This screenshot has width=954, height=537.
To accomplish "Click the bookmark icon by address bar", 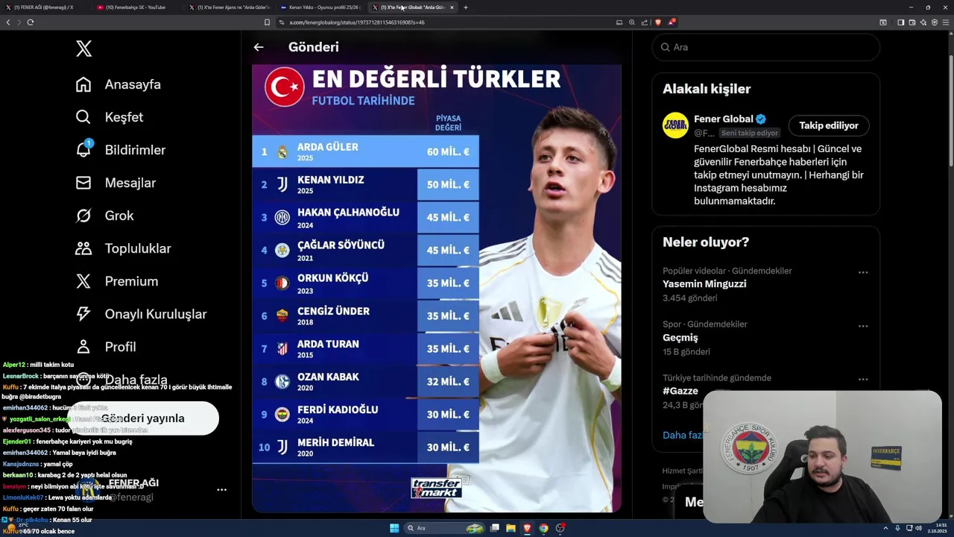I will click(267, 22).
